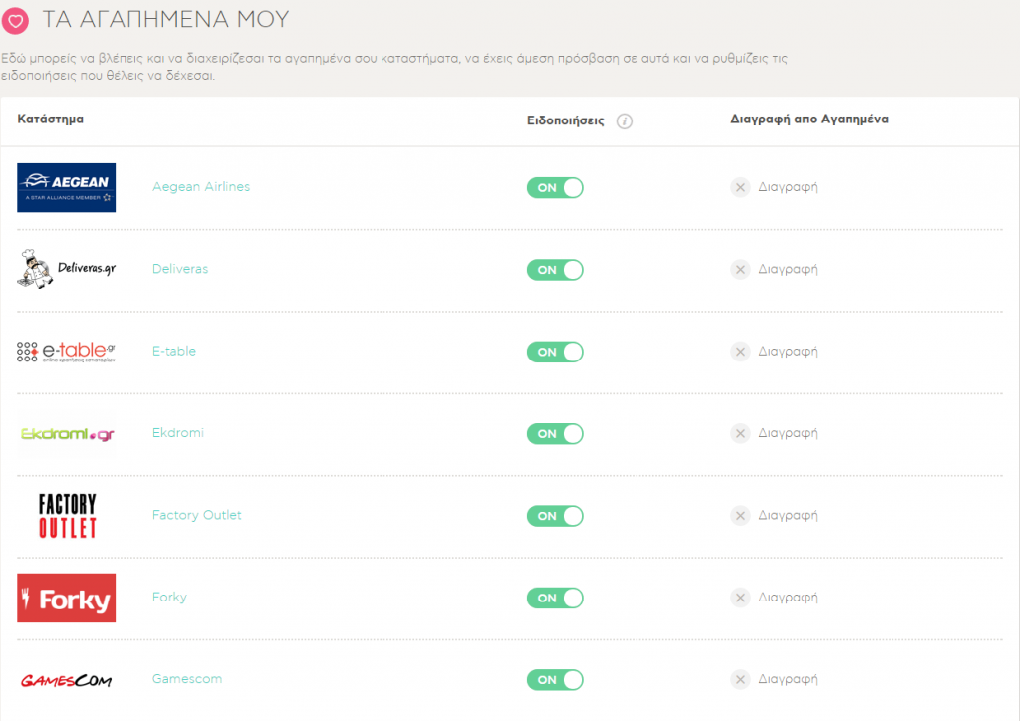Image resolution: width=1020 pixels, height=721 pixels.
Task: Click Διαγραφή text for Aegean Airlines
Action: pos(788,187)
